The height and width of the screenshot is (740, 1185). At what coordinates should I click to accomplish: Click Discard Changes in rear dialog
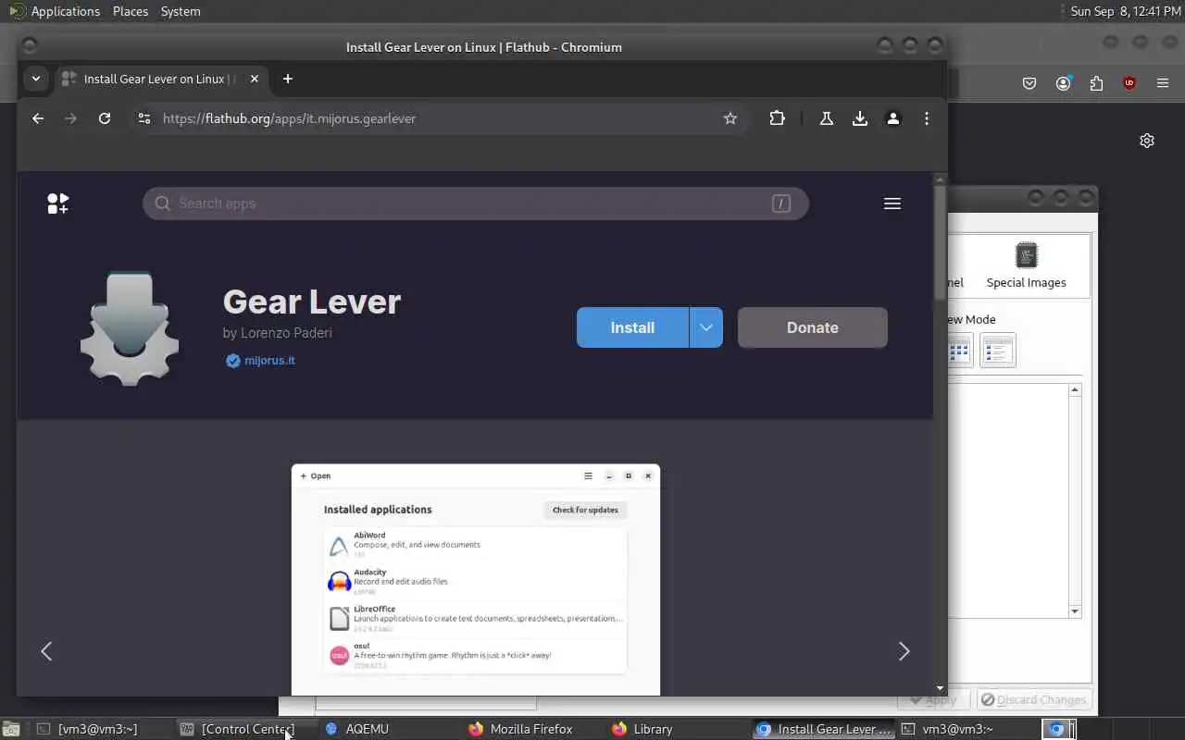1033,700
